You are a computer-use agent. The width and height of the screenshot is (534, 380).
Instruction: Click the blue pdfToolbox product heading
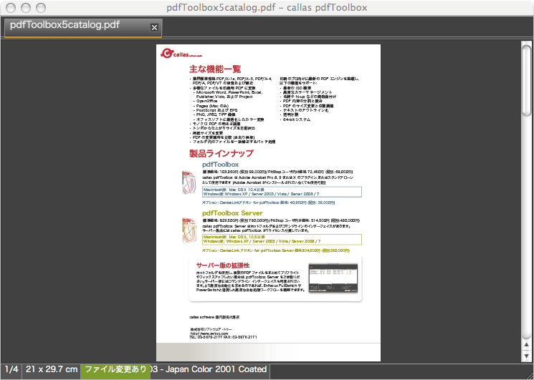(220, 165)
